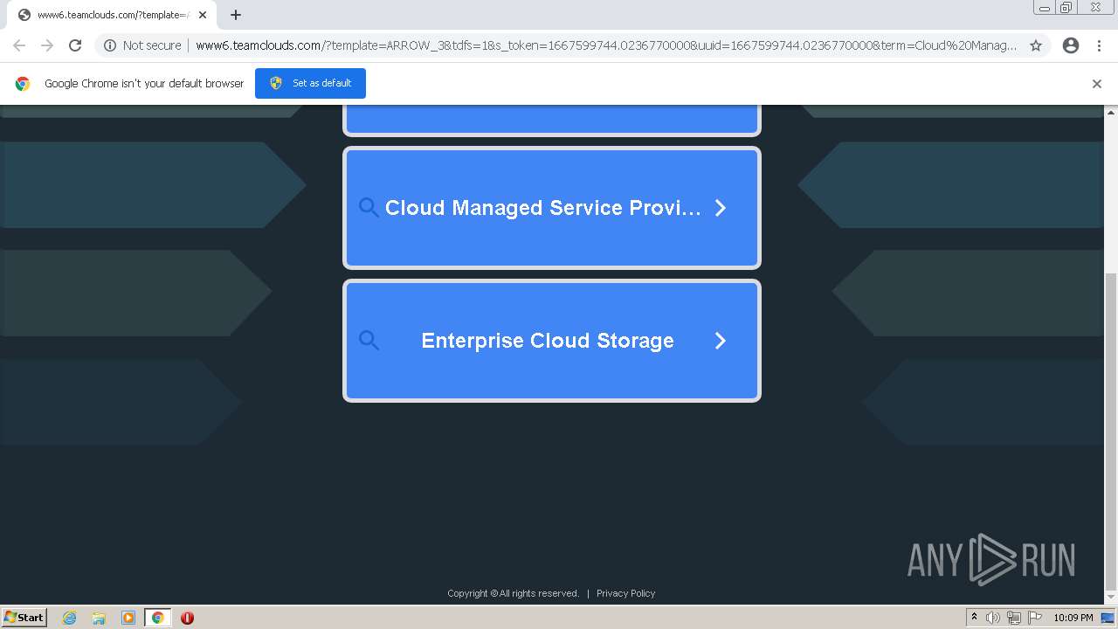Viewport: 1118px width, 629px height.
Task: Switch to Chrome taskbar icon
Action: click(157, 618)
